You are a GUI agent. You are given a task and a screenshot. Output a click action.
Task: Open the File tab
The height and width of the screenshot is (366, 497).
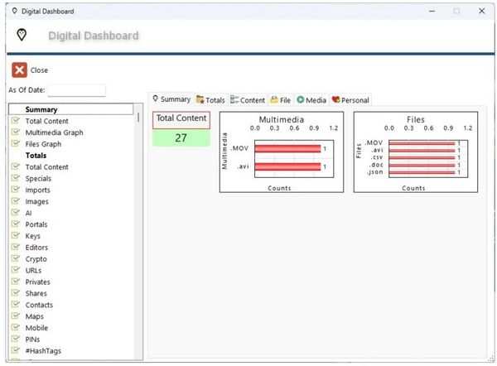pos(280,100)
